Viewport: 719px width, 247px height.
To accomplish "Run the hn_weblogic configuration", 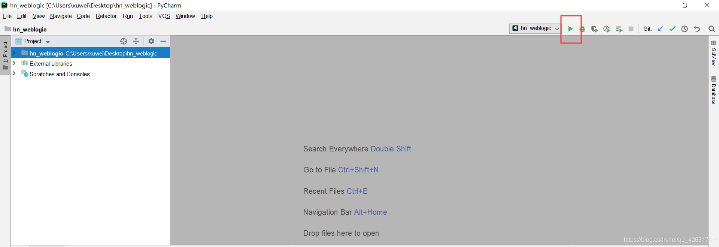I will [x=570, y=29].
